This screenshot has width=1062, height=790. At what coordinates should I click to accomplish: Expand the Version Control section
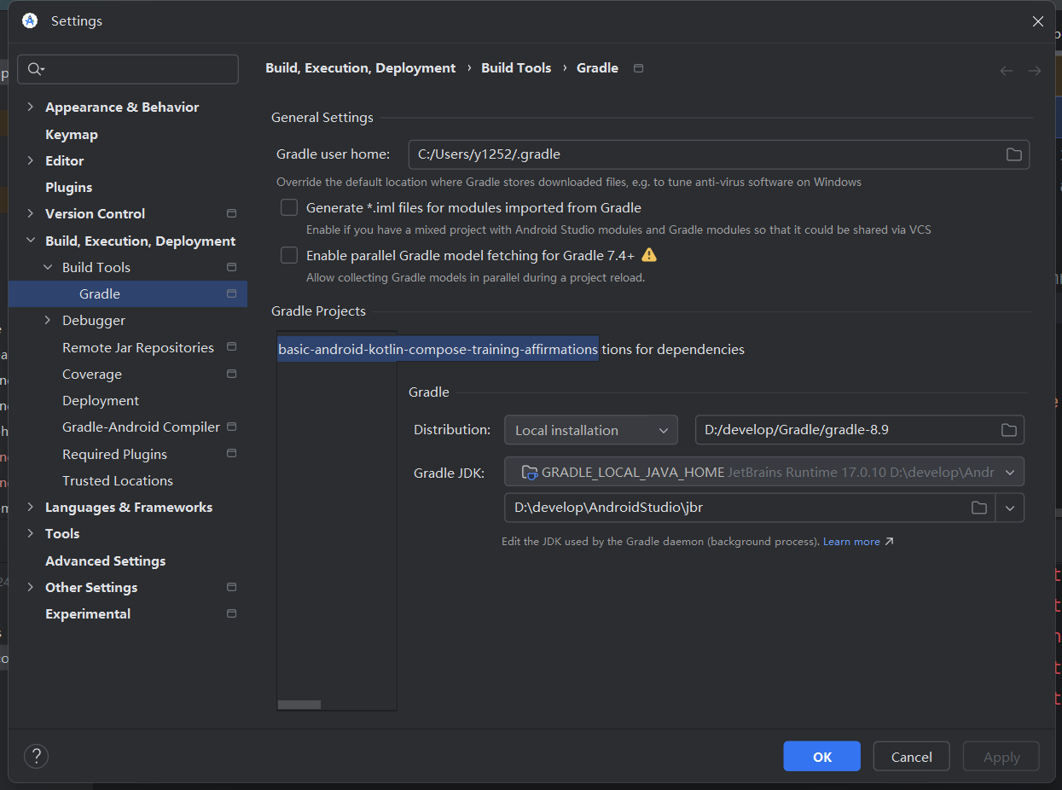point(31,213)
